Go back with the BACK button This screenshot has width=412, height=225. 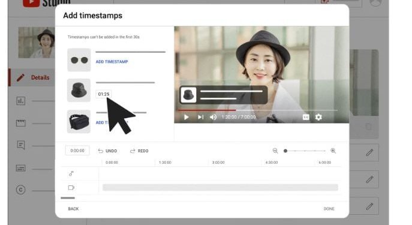(73, 209)
